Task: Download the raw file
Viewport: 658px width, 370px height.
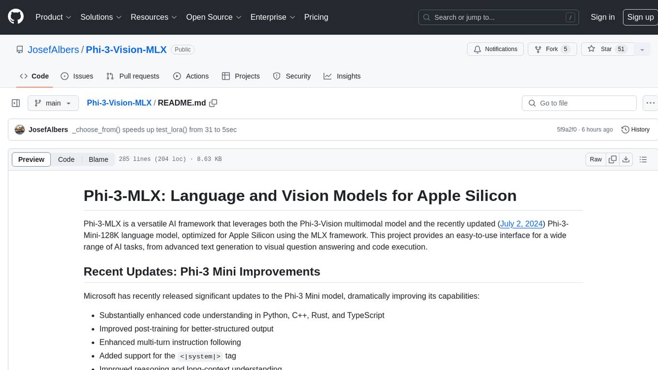Action: pyautogui.click(x=626, y=159)
